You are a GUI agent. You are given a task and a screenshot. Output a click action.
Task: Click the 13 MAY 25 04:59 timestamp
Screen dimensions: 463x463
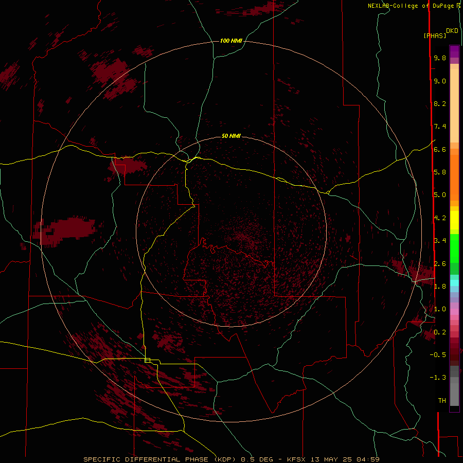click(345, 459)
